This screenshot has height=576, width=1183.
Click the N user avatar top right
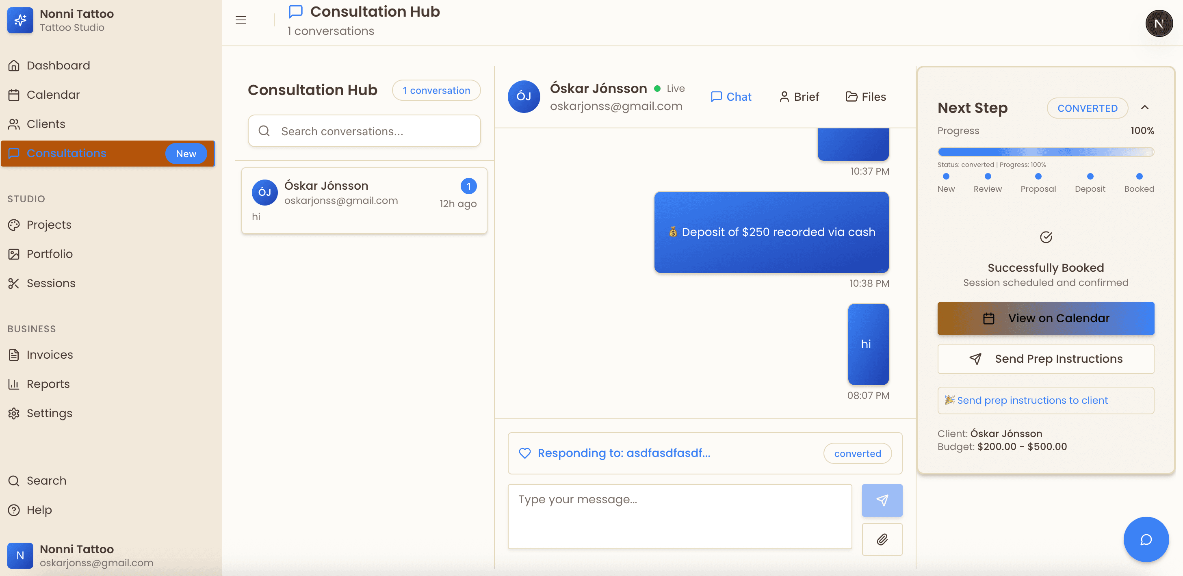pyautogui.click(x=1158, y=24)
